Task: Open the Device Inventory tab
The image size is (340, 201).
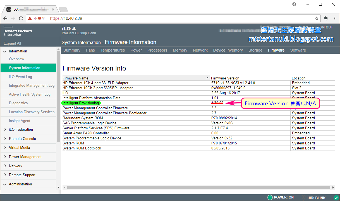Action: click(x=228, y=50)
